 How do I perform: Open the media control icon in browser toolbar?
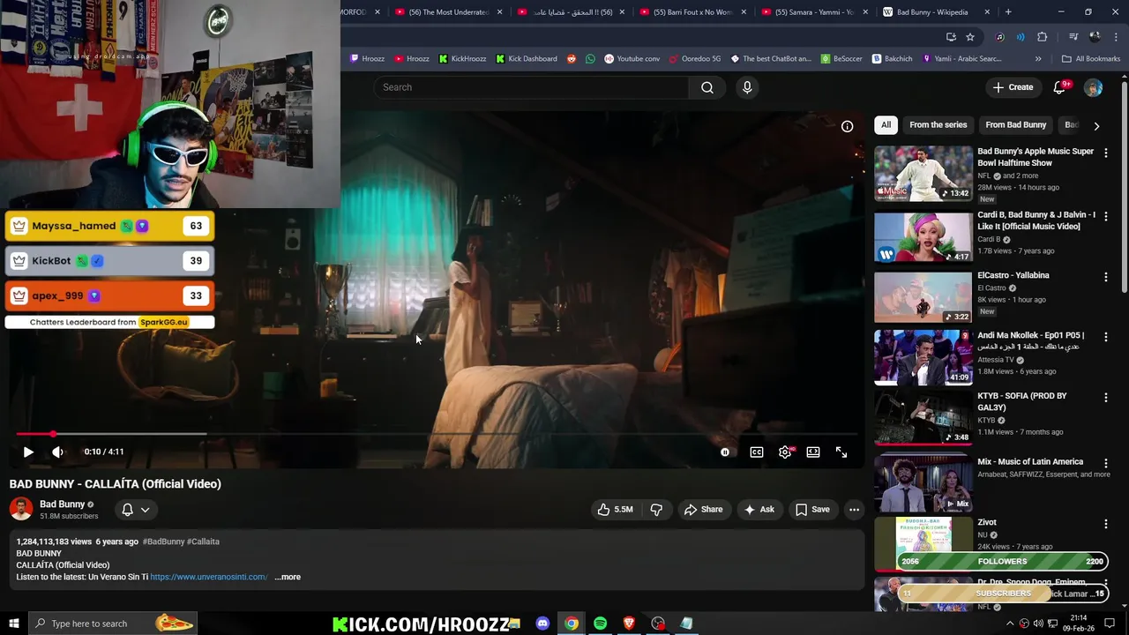(1073, 37)
